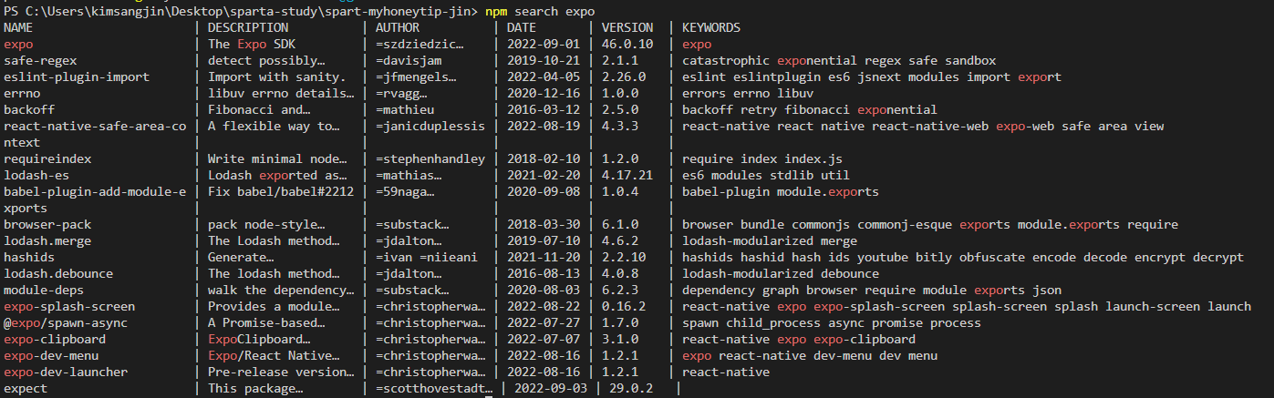Click the package name 'safe-regex'

tap(40, 60)
